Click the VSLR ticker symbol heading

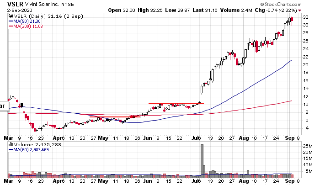tap(15, 4)
